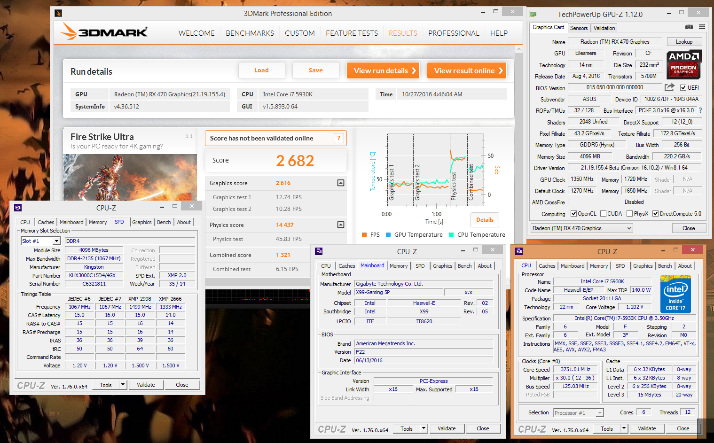The height and width of the screenshot is (443, 714).
Task: Open the HELP menu in 3DMark
Action: [499, 33]
